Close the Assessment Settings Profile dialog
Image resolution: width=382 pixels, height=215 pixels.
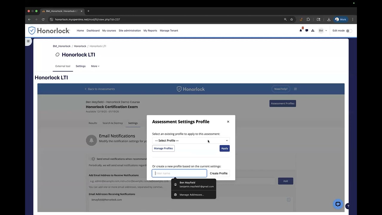click(228, 122)
